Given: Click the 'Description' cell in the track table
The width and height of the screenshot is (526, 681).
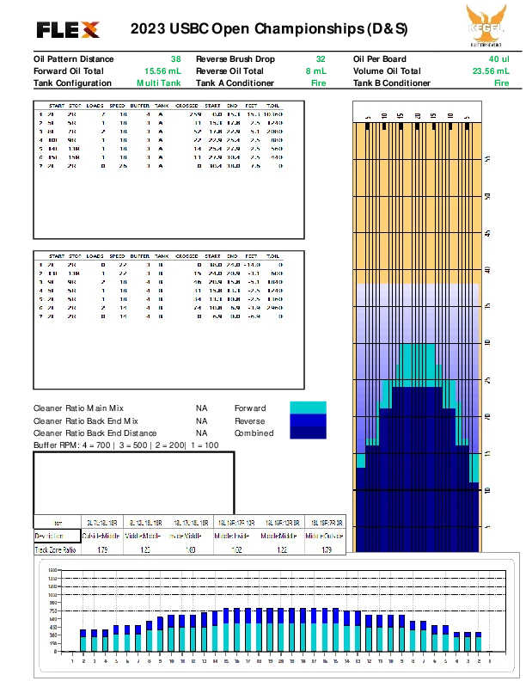Looking at the screenshot, I should point(58,536).
